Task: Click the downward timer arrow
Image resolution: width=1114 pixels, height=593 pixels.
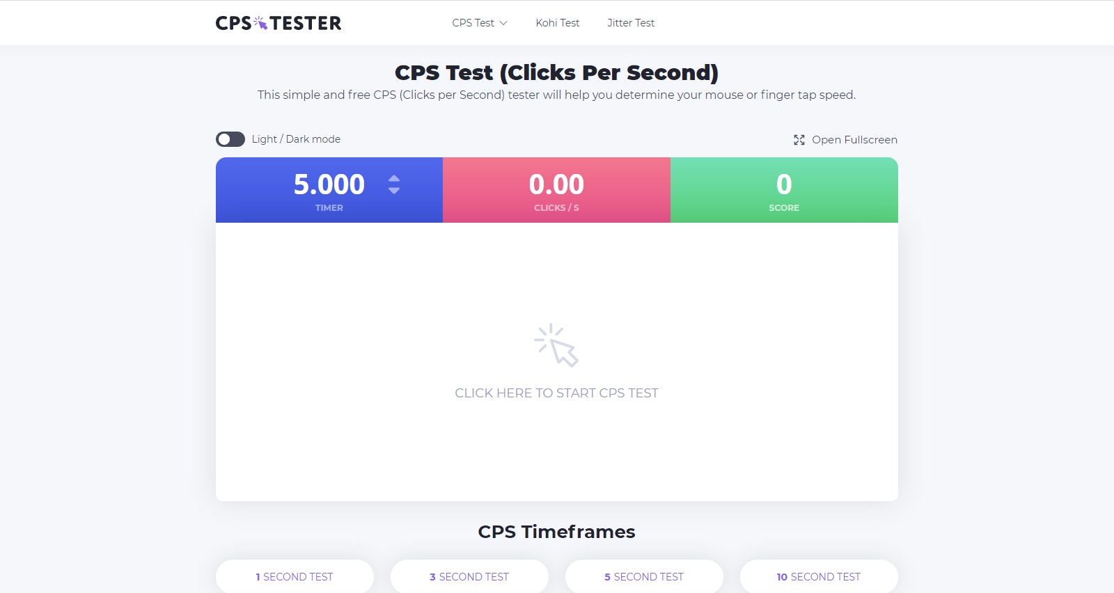Action: pos(394,189)
